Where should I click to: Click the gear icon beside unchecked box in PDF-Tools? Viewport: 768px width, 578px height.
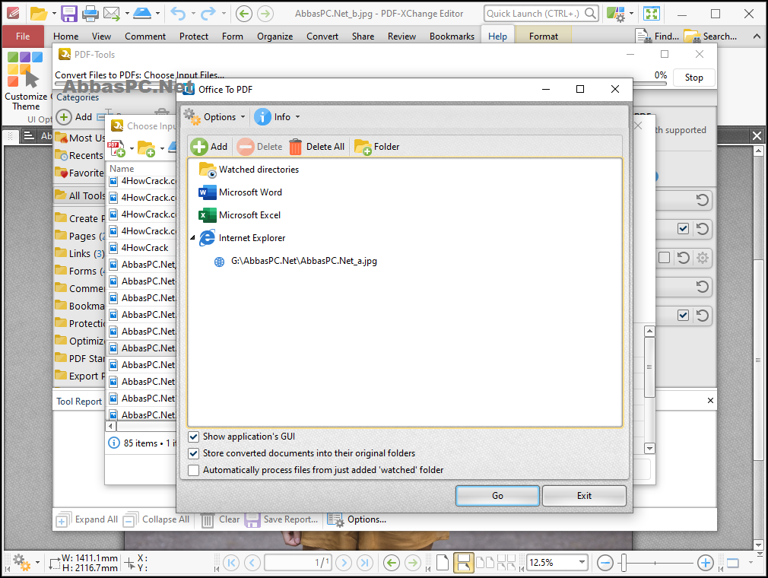[x=703, y=258]
